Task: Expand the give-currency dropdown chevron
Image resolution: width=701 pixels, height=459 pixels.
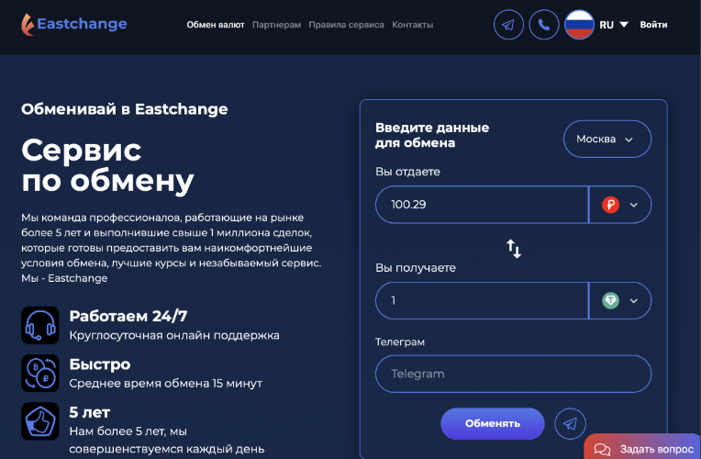Action: (633, 205)
